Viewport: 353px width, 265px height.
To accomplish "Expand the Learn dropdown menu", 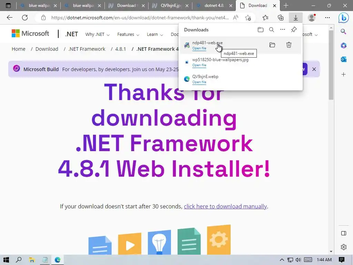I will pos(155,35).
